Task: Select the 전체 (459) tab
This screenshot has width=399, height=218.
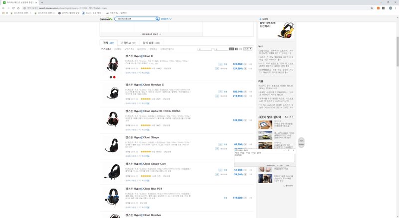Action: (109, 43)
